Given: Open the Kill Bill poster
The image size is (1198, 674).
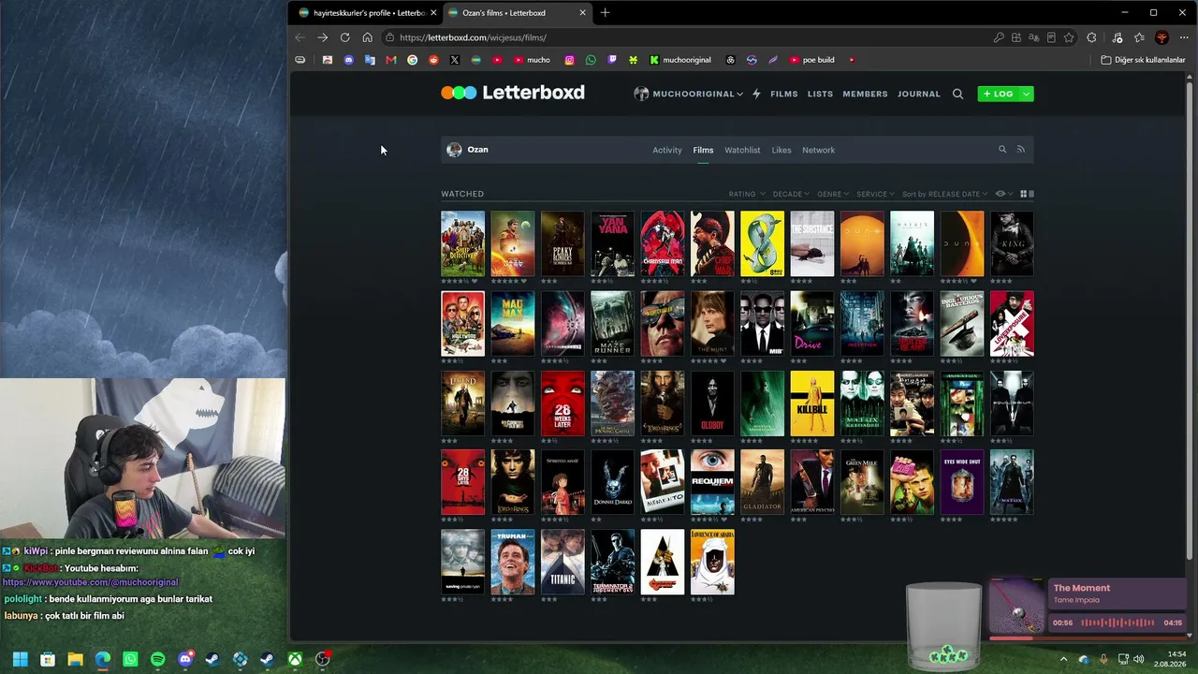Looking at the screenshot, I should point(812,403).
